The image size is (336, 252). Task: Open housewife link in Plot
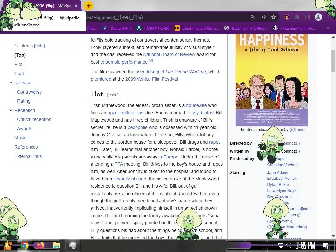click(x=197, y=105)
